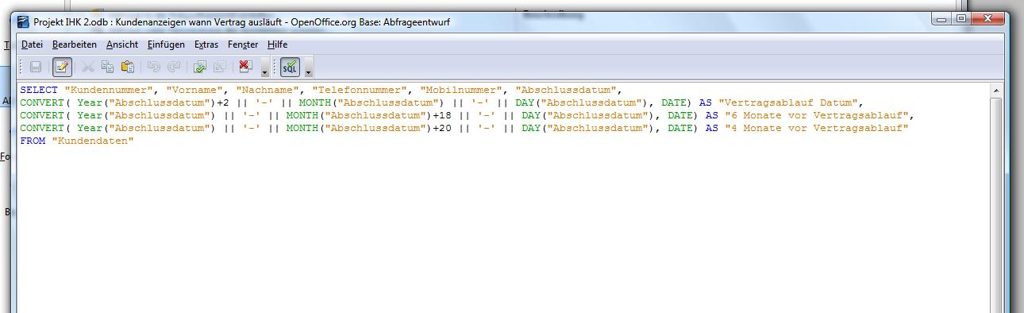
Task: Click the Paste clipboard icon
Action: point(127,68)
